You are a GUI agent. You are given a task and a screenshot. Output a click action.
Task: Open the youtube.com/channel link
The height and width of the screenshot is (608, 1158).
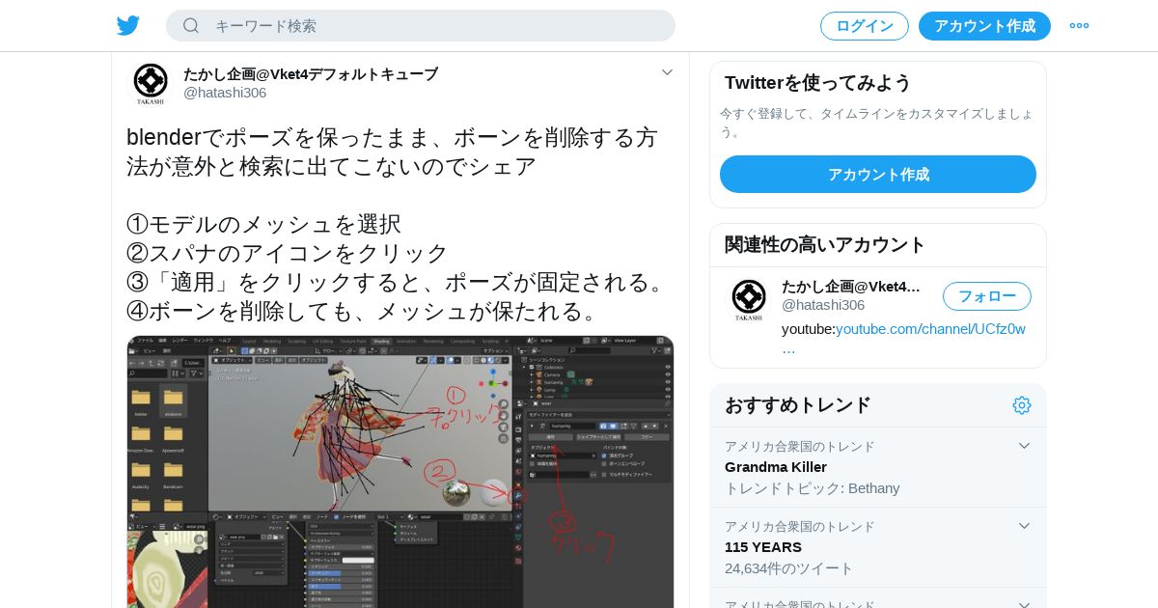coord(930,329)
